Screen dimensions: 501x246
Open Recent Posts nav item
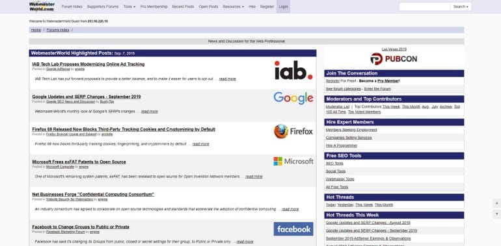click(183, 6)
